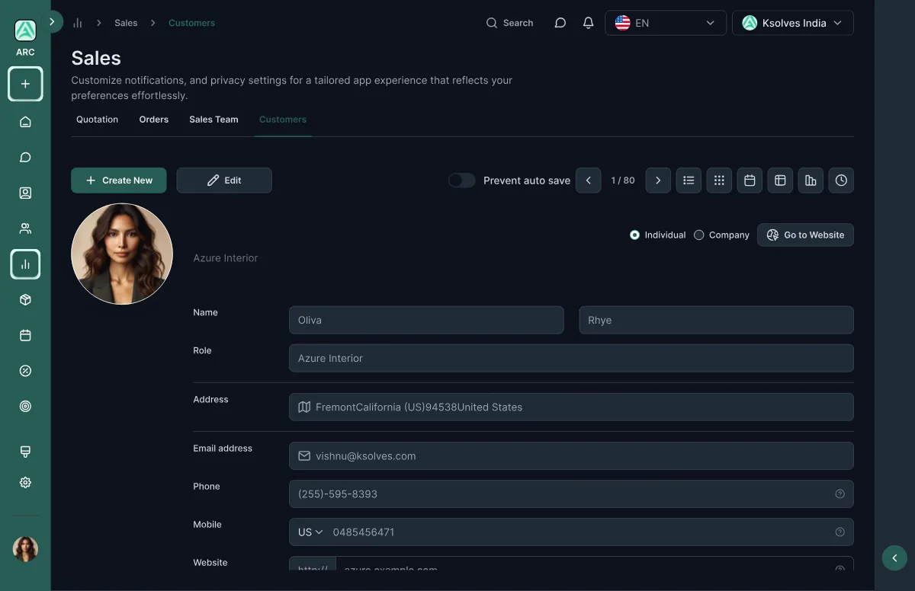The width and height of the screenshot is (915, 591).
Task: Open messages chat icon in top bar
Action: tap(560, 23)
